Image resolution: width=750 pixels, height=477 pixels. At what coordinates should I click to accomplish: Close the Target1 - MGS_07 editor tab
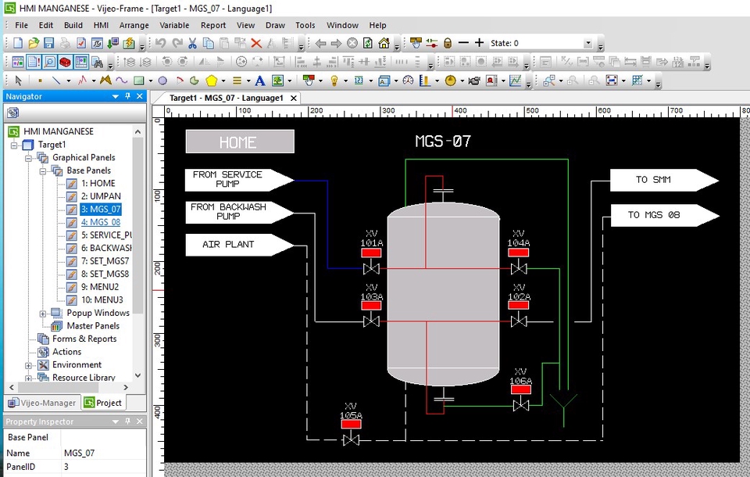pos(294,99)
